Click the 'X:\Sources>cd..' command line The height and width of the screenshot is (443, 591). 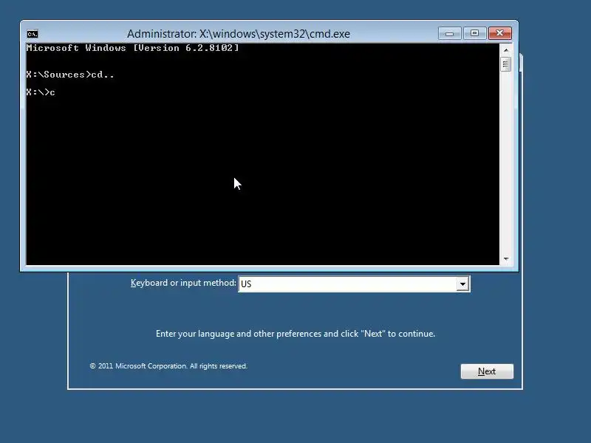[69, 75]
